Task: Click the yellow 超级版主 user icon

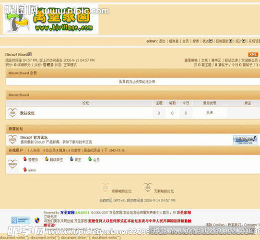Action: (x=47, y=159)
